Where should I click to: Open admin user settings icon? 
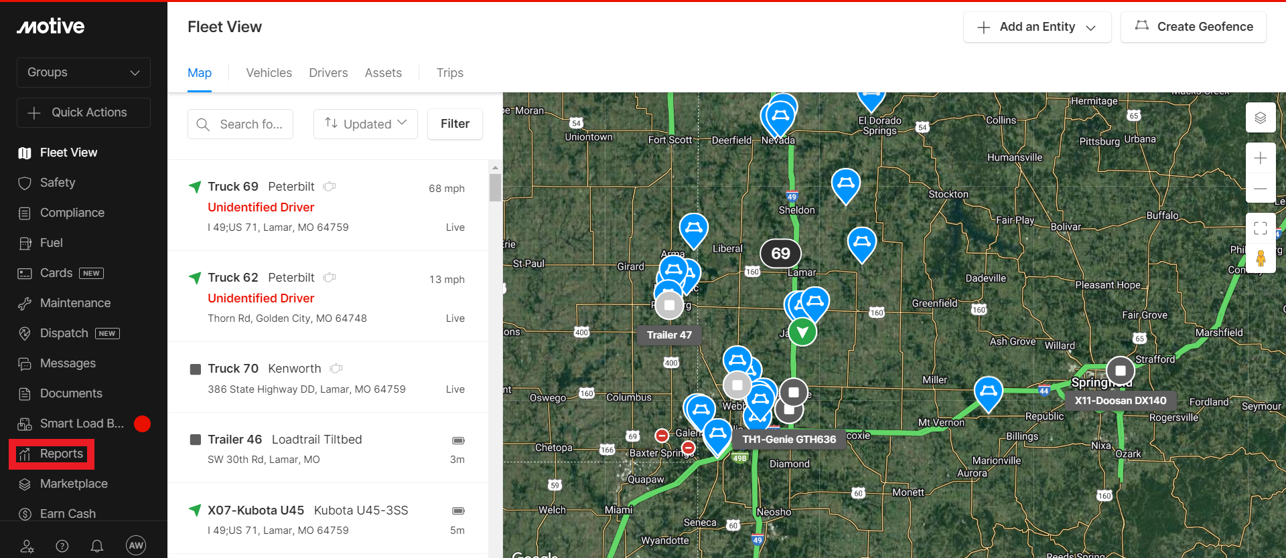click(x=27, y=546)
